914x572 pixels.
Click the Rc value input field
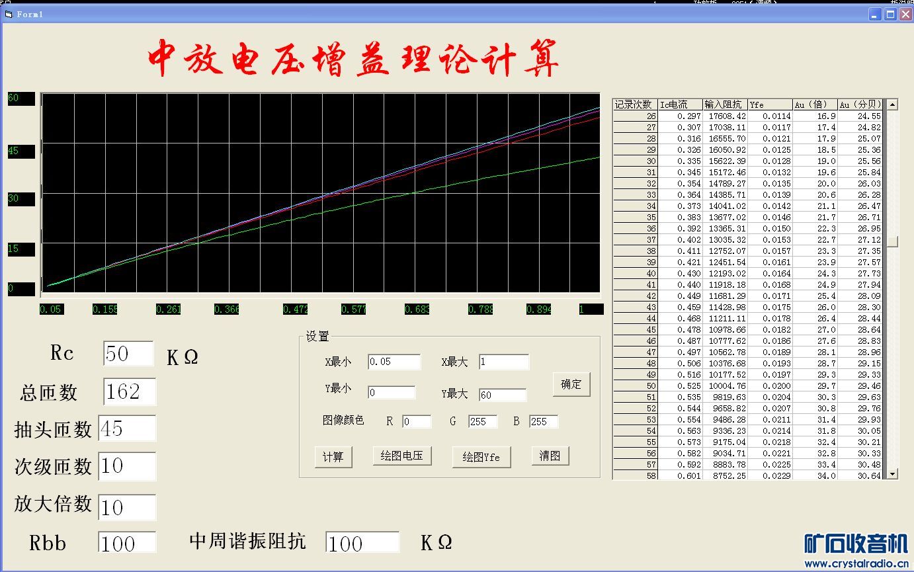pos(128,354)
